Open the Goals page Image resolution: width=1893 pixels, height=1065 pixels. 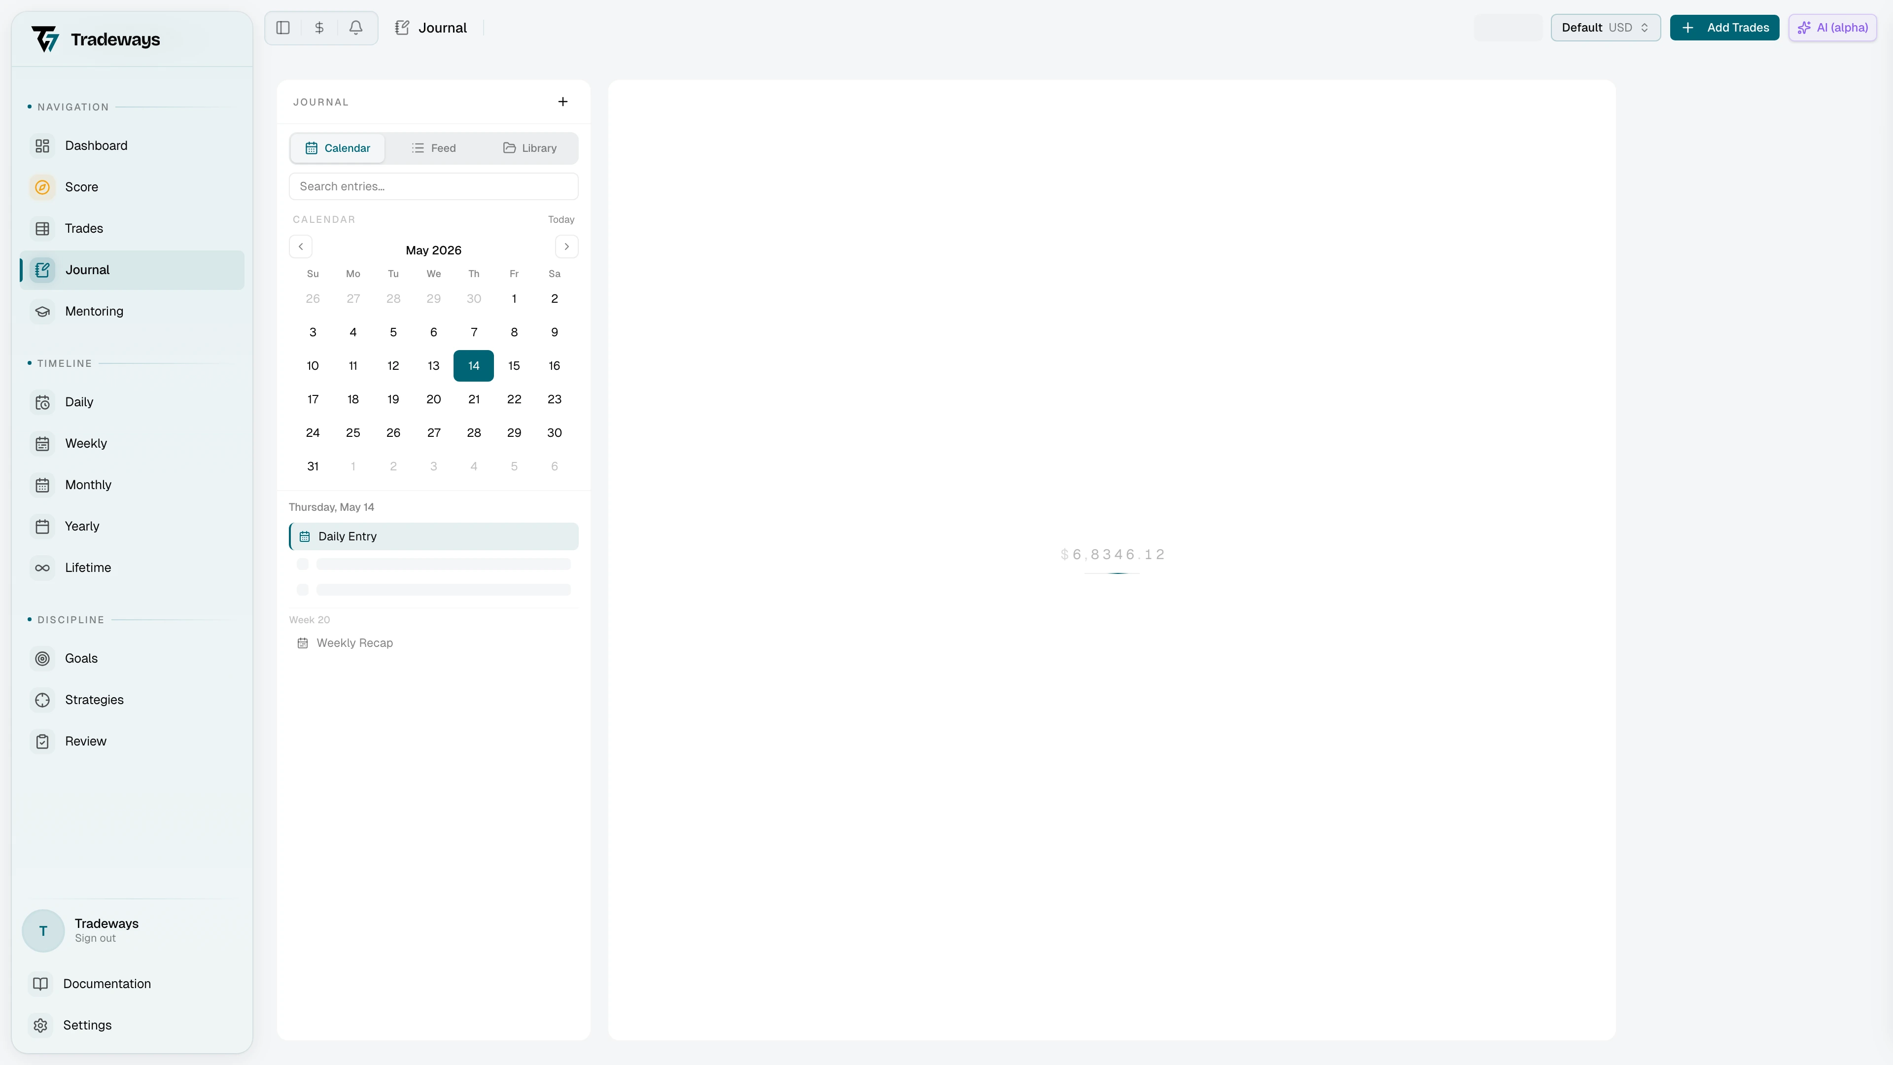tap(132, 659)
